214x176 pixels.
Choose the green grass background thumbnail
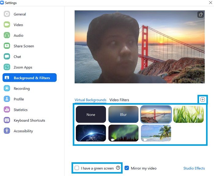pyautogui.click(x=189, y=114)
